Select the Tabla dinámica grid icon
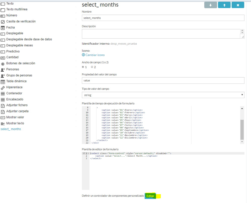Viewport: 251px width, 203px height. pos(3,82)
